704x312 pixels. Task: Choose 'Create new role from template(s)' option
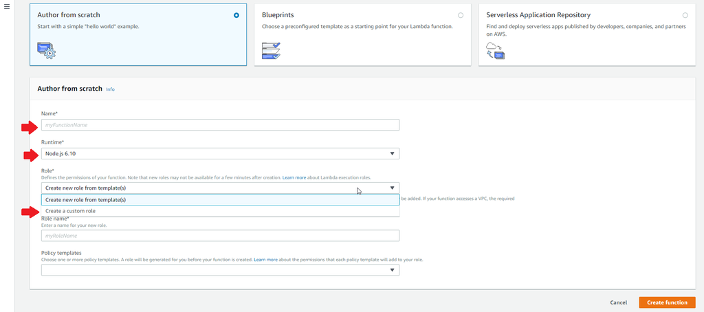[220, 200]
